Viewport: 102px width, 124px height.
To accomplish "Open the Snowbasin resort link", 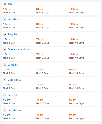I will (14, 110).
